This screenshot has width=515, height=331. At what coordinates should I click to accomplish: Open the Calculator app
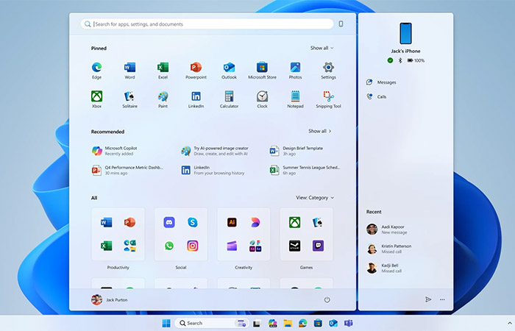229,97
